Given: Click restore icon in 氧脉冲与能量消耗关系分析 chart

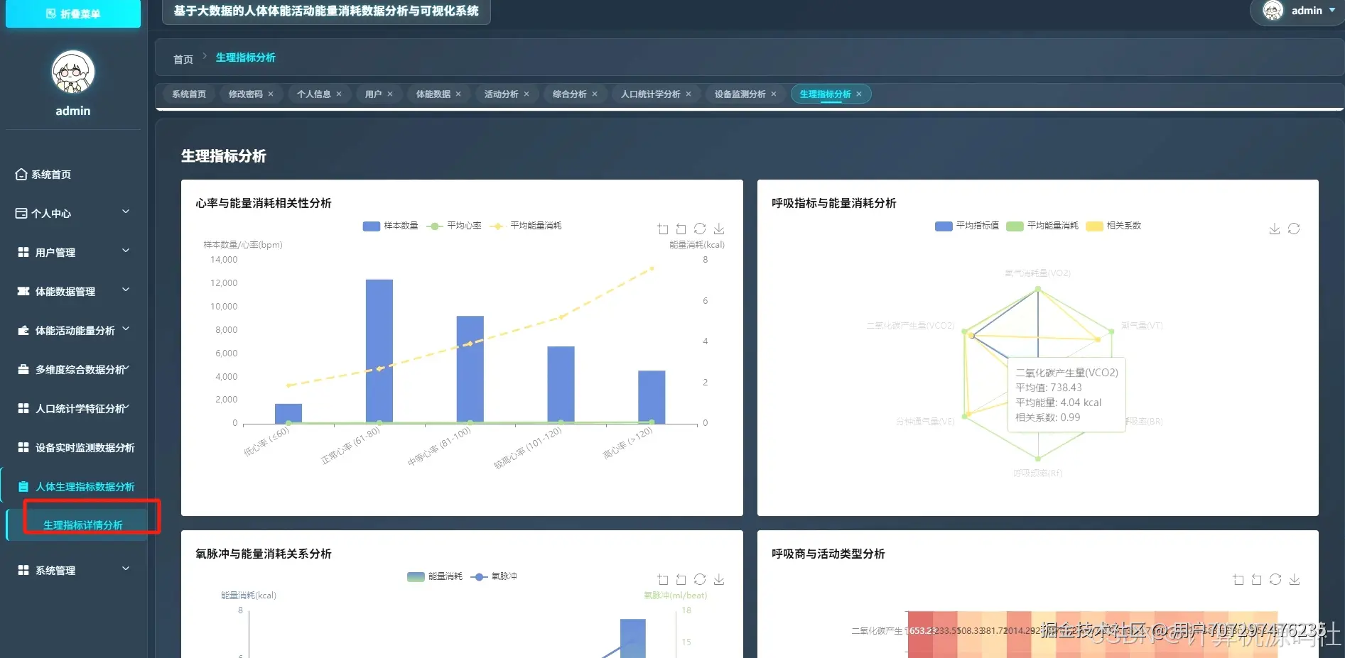Looking at the screenshot, I should 700,579.
